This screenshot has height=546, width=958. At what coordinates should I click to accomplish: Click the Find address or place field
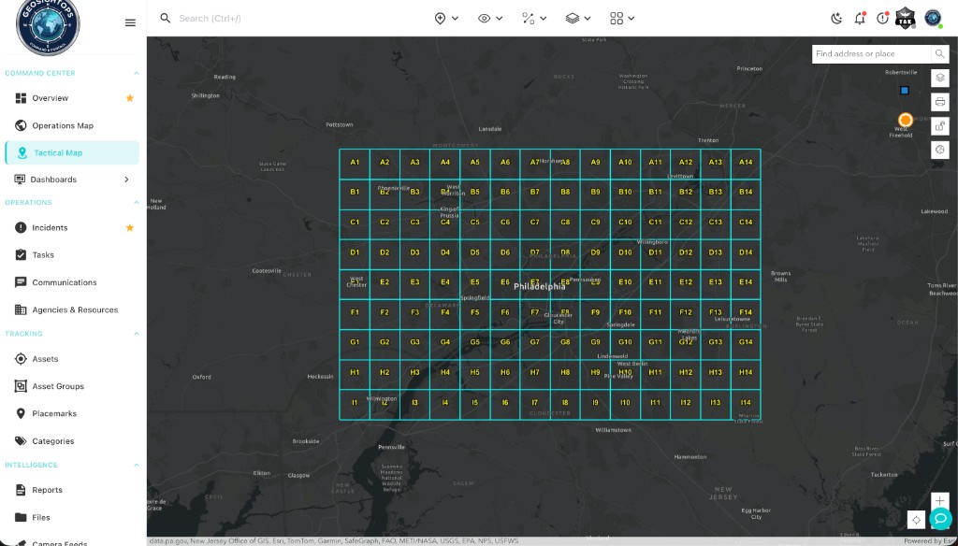(872, 53)
